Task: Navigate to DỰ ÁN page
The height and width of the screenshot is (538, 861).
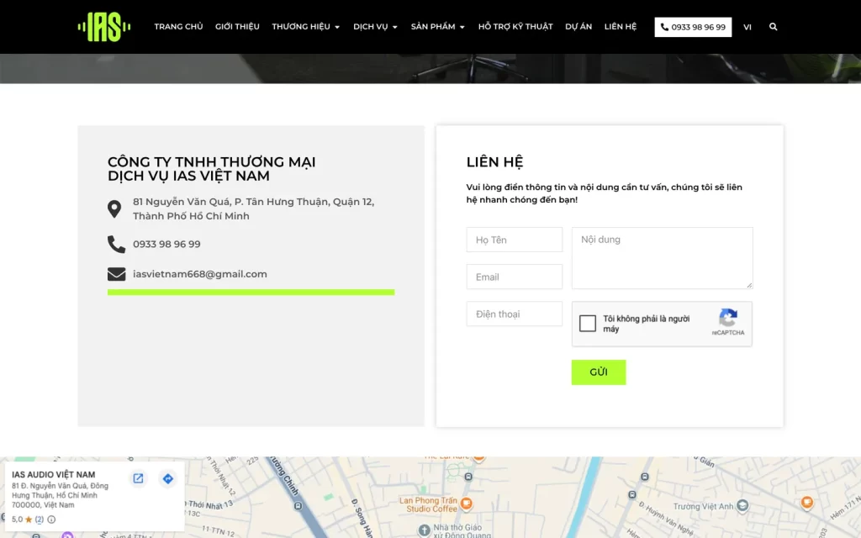Action: pyautogui.click(x=578, y=26)
